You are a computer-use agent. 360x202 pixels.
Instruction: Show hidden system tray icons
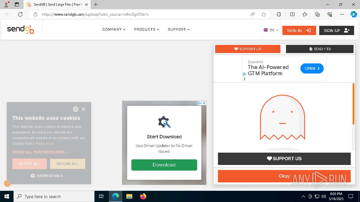pyautogui.click(x=303, y=196)
